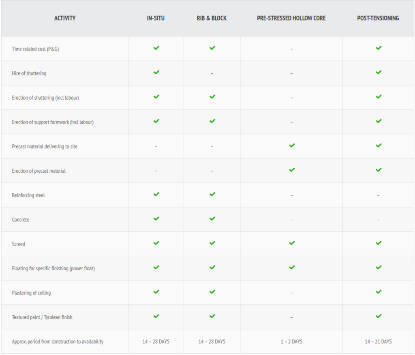Click the Pre-Stressed Hollow Core checkmark for Precast material delivering

click(x=291, y=145)
